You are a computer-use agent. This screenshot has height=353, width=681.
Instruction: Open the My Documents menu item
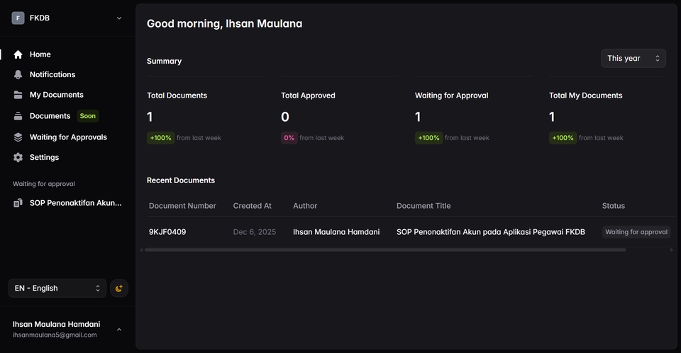pos(56,95)
